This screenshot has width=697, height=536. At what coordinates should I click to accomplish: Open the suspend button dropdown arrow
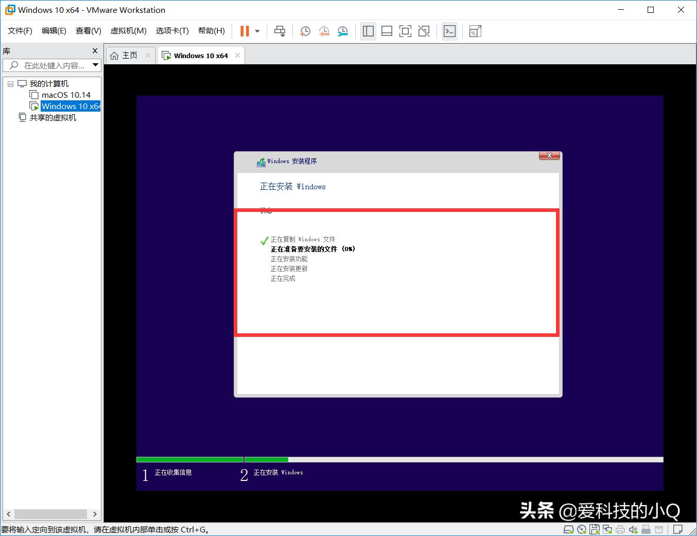pyautogui.click(x=256, y=31)
